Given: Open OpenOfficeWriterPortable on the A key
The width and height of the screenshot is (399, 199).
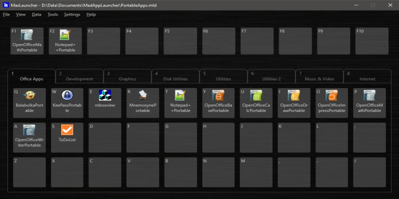Looking at the screenshot, I should tap(29, 137).
